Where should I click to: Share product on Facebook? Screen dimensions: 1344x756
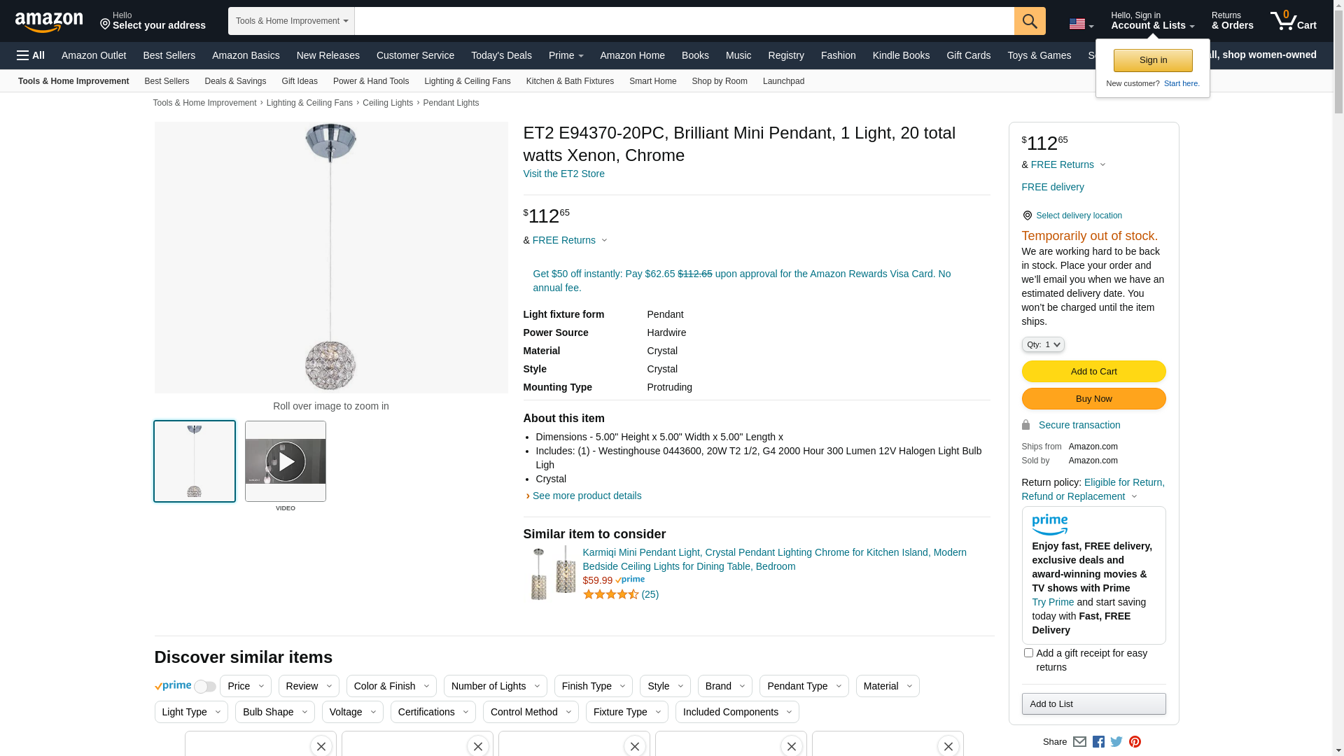tap(1098, 742)
